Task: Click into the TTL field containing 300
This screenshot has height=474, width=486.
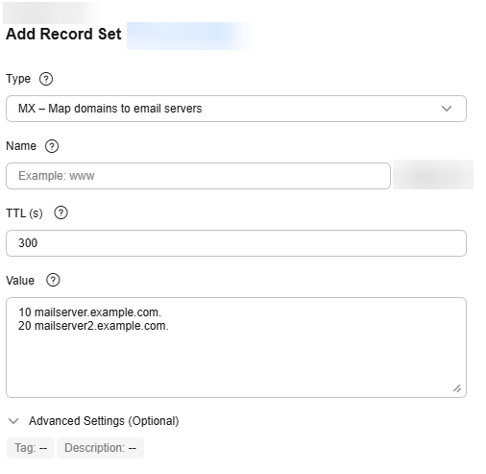Action: click(x=236, y=243)
